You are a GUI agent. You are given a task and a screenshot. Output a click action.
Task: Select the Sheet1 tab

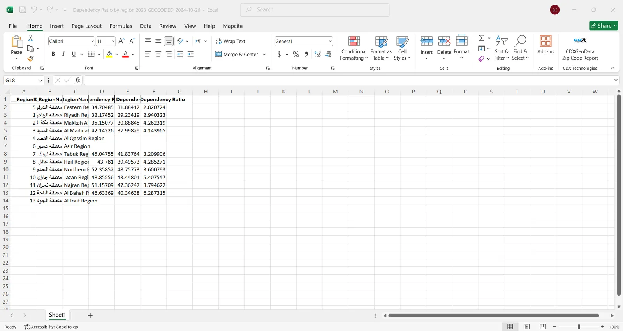(57, 315)
